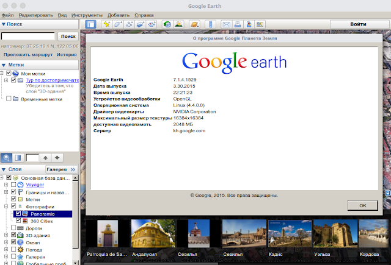This screenshot has width=391, height=265.
Task: Uncheck the Границы и названия layer
Action: 13,192
